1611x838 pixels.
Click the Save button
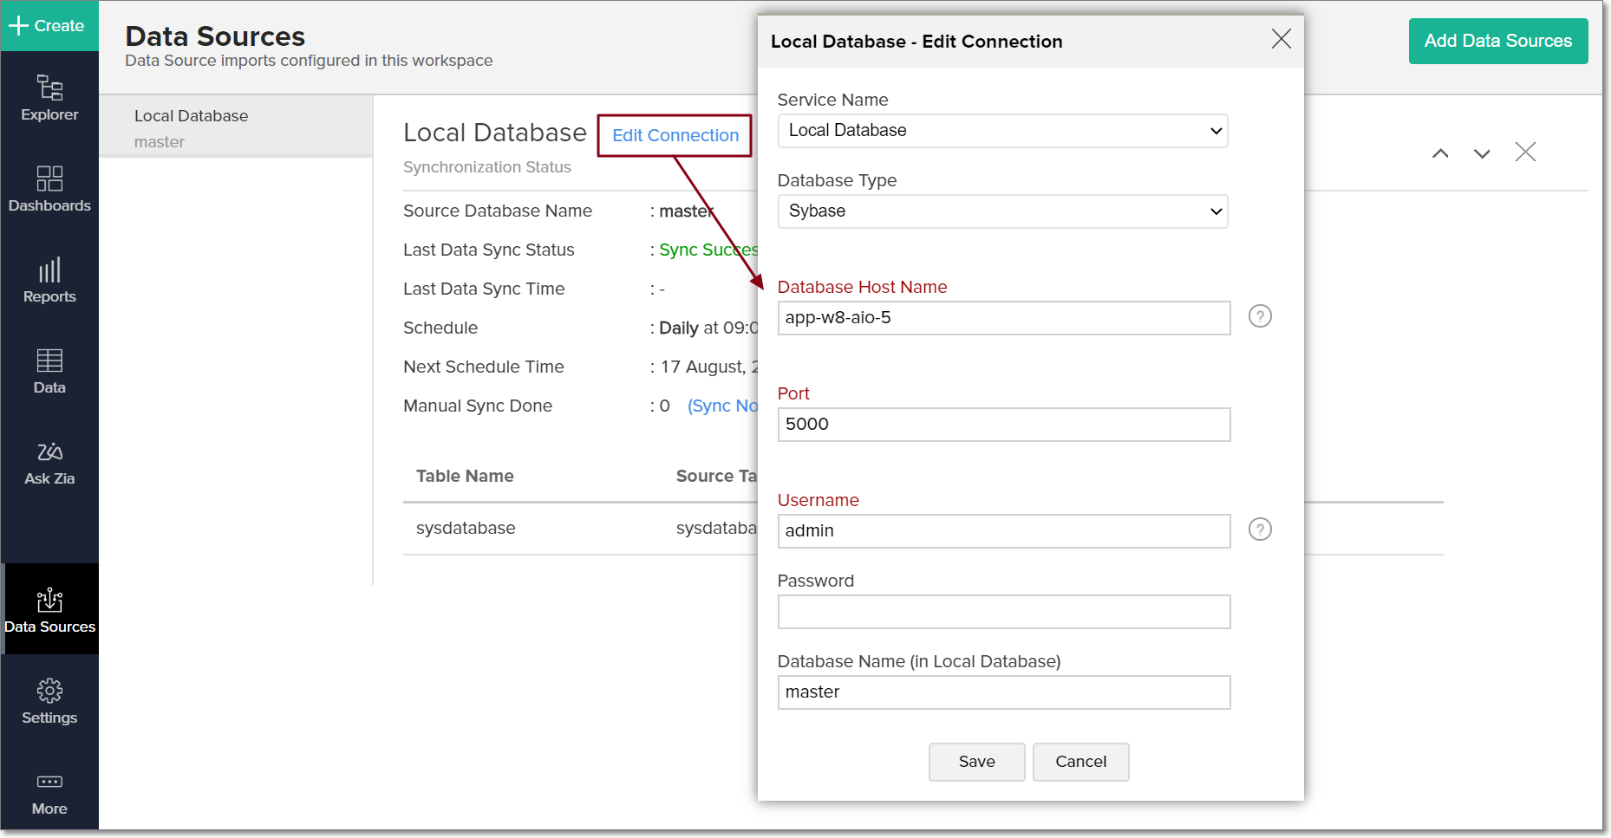point(976,762)
